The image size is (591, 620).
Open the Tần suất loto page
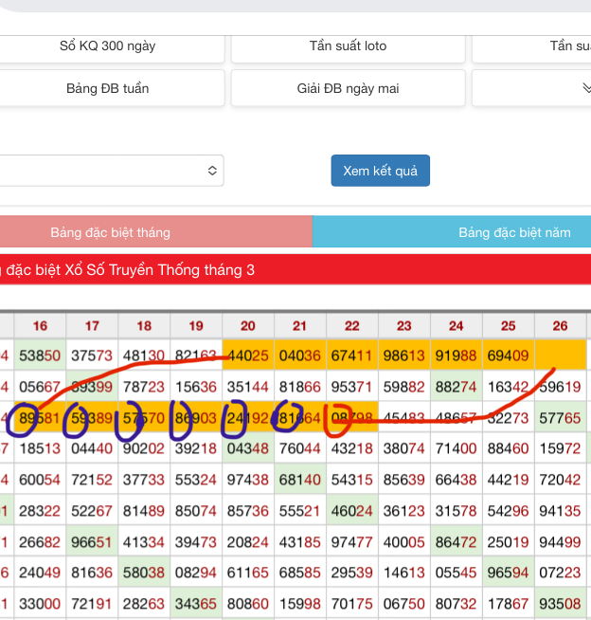pos(348,46)
